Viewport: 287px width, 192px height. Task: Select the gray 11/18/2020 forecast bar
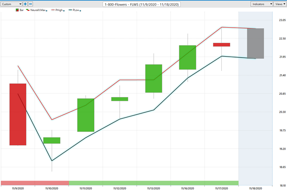pyautogui.click(x=256, y=43)
